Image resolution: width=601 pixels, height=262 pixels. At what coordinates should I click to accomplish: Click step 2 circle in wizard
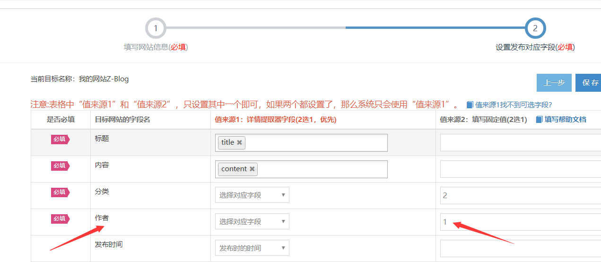535,28
